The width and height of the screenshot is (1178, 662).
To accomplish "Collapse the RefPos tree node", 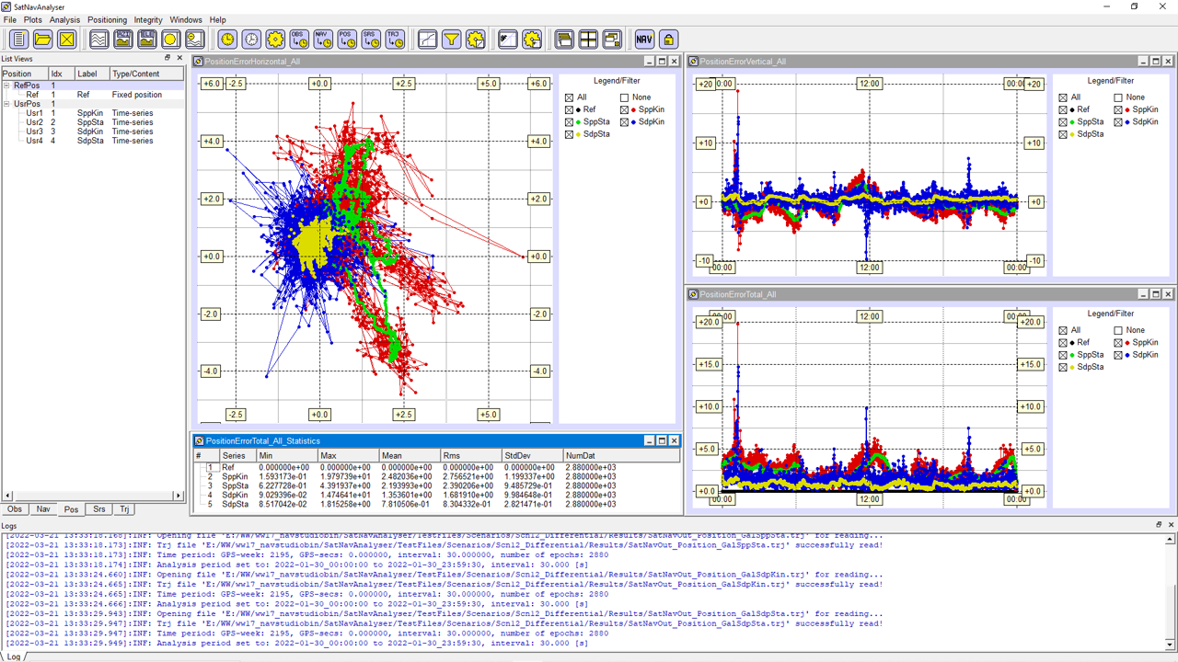I will [6, 86].
